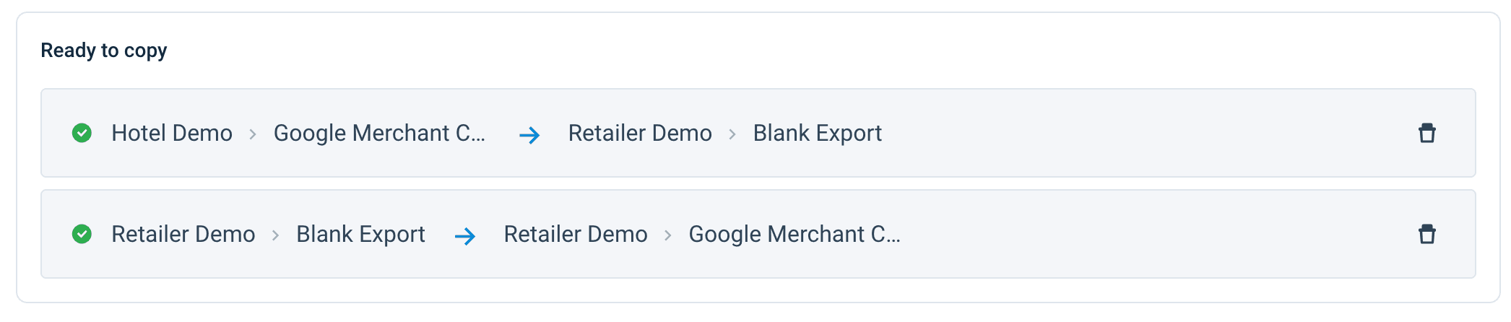
Task: Delete the Hotel Demo copy entry
Action: (x=1426, y=134)
